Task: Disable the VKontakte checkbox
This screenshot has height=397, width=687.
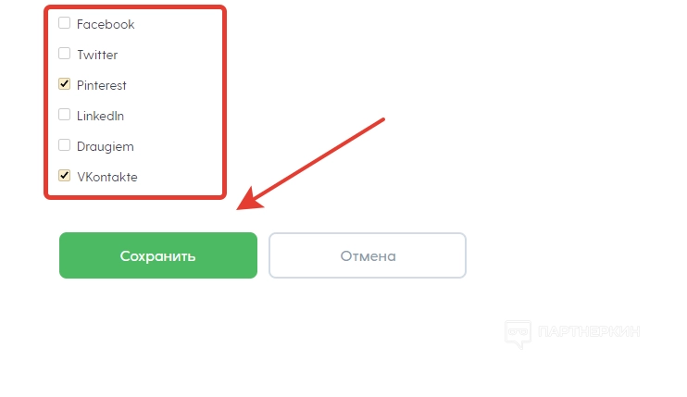Action: pos(65,176)
